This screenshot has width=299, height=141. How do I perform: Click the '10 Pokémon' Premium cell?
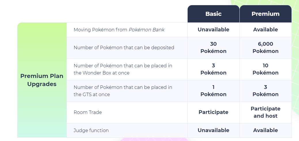click(x=265, y=69)
